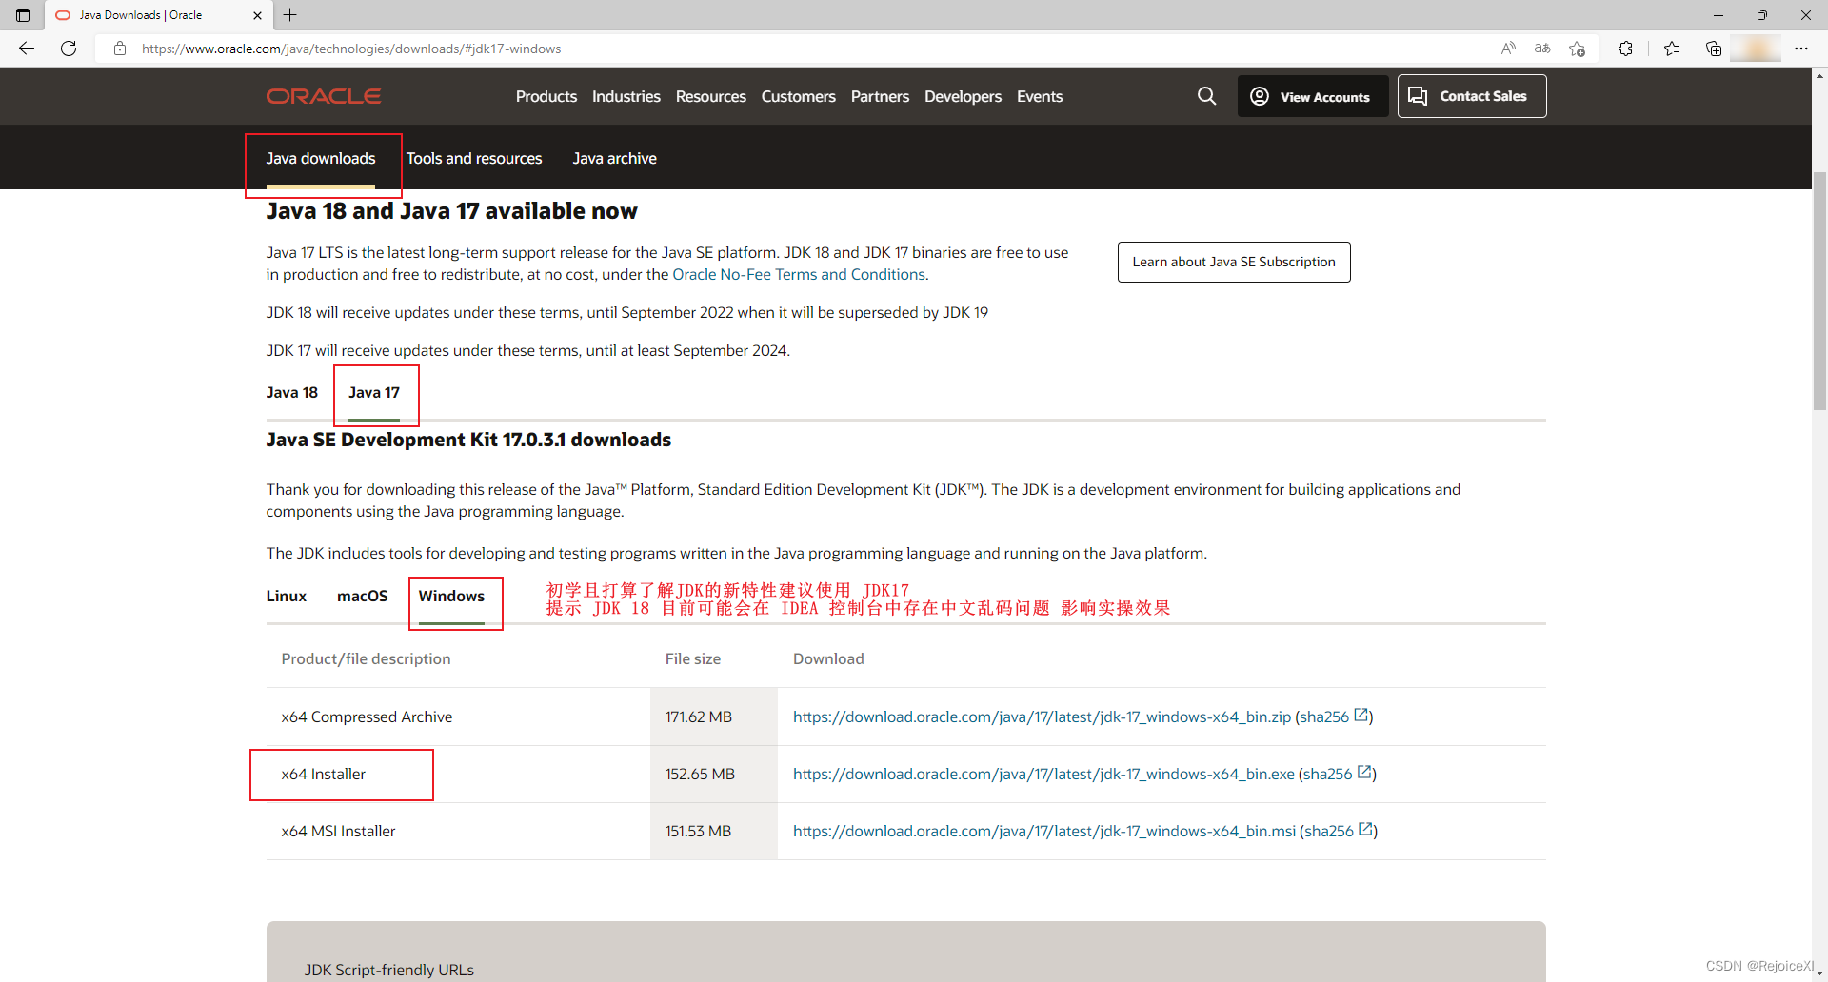Open the Oracle site search icon

pyautogui.click(x=1206, y=96)
